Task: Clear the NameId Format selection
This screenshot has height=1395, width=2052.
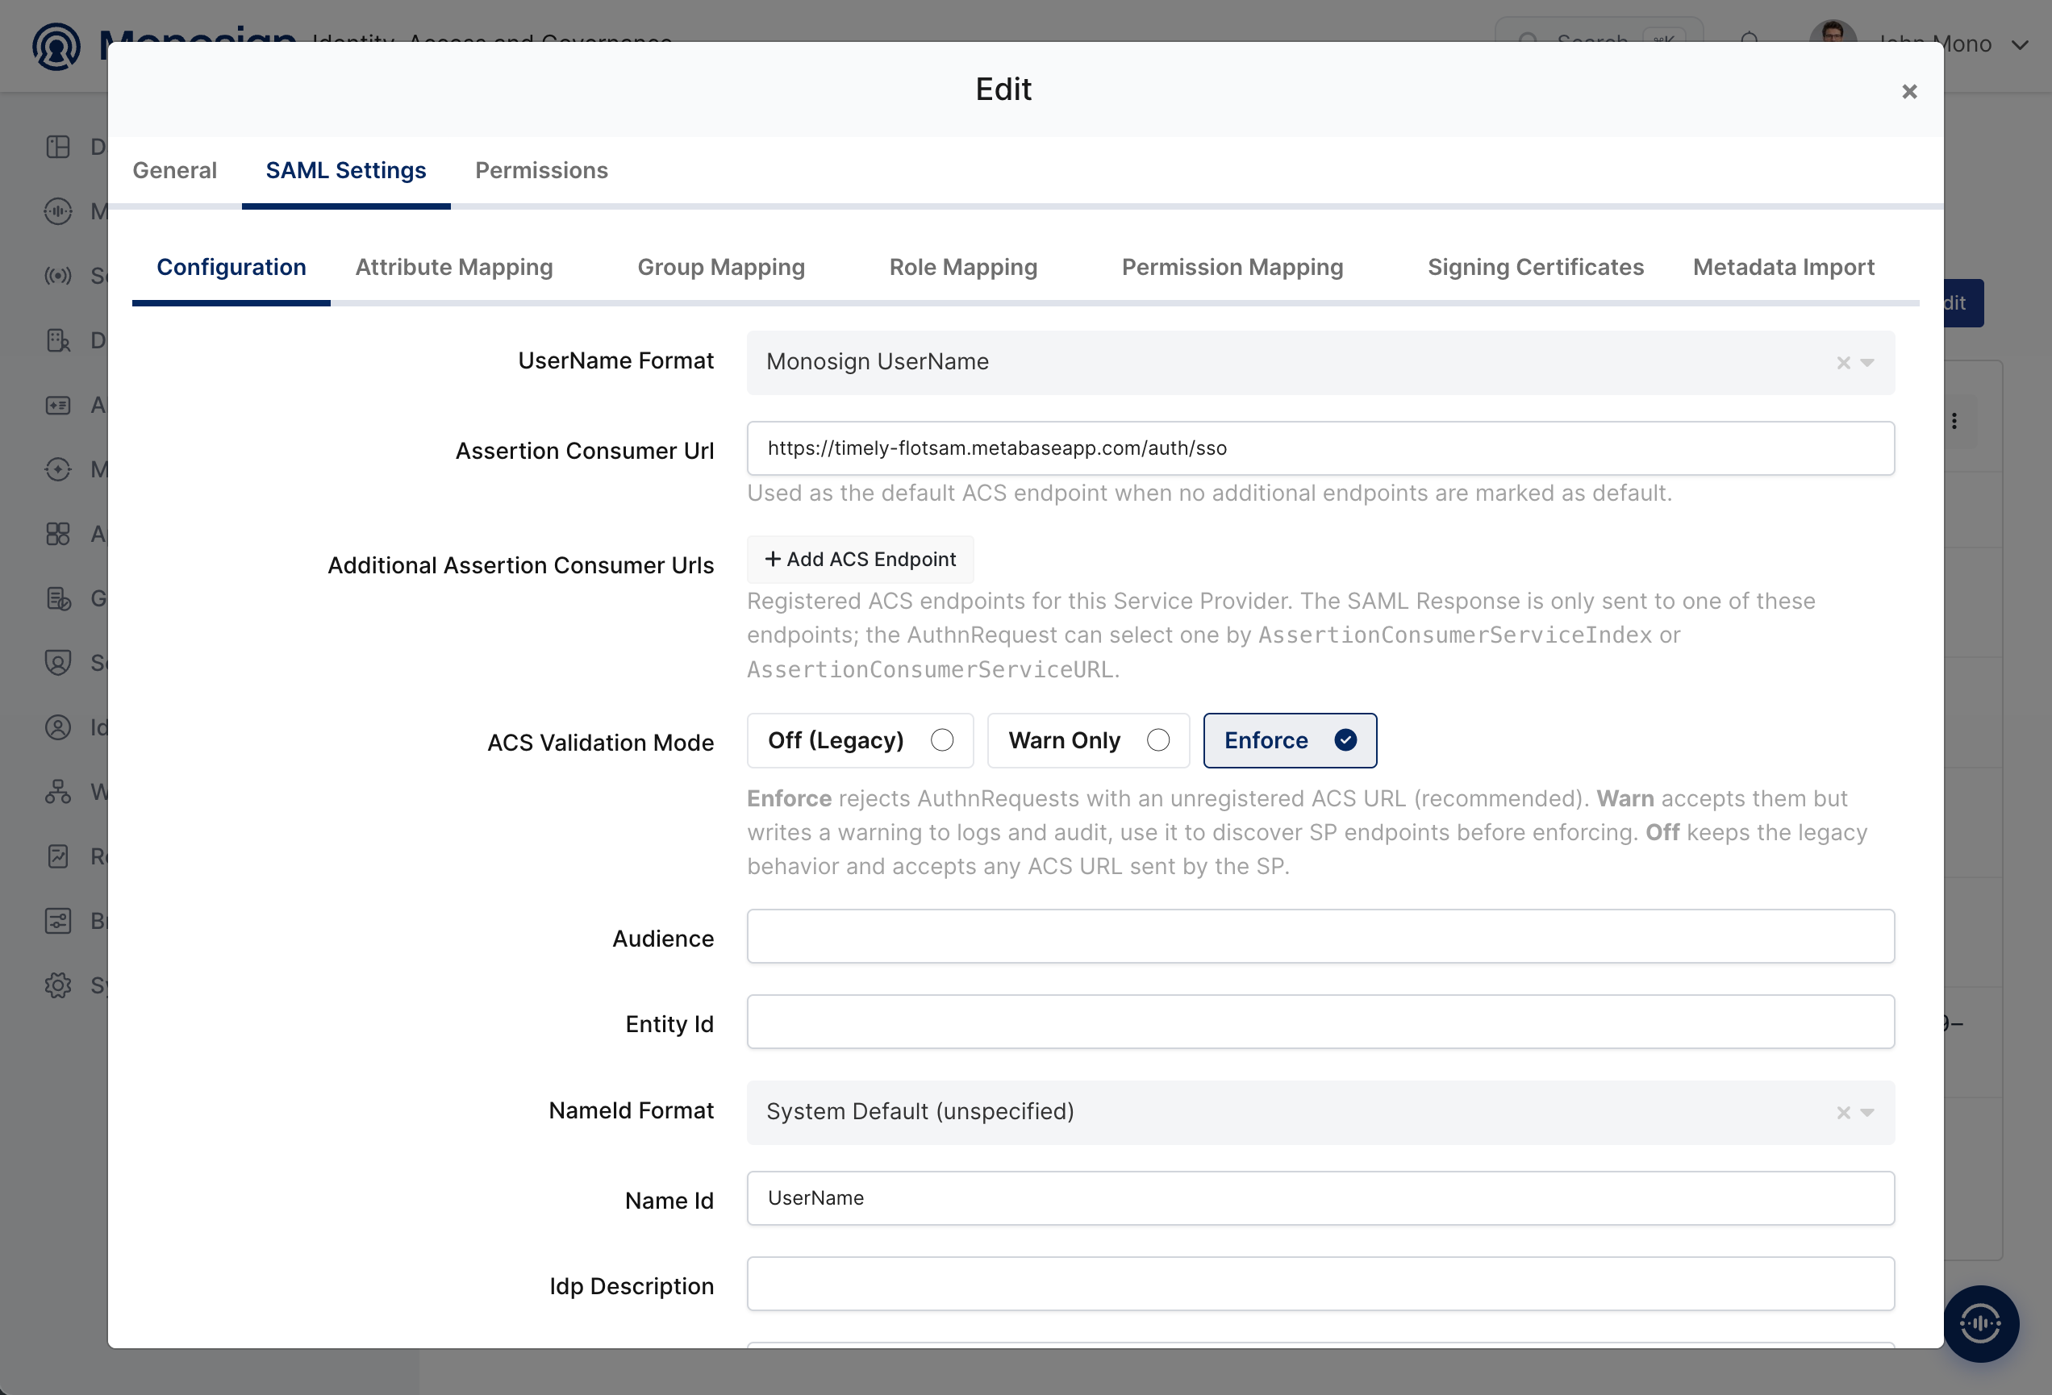Action: click(1843, 1113)
